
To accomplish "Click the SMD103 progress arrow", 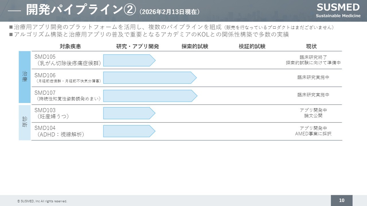I will 129,113.
